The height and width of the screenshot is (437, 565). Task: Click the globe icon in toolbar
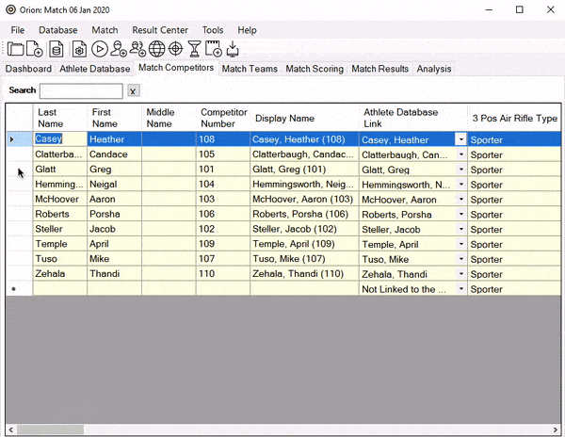click(157, 49)
